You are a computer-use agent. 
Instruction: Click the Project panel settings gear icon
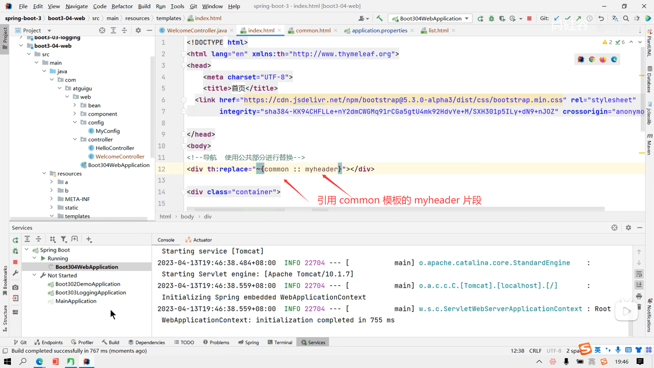pyautogui.click(x=138, y=30)
